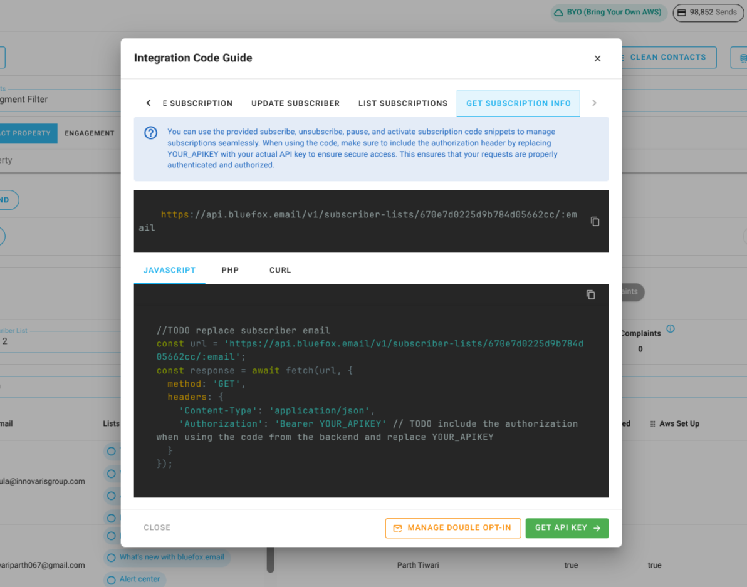Screen dimensions: 747x587
Task: Click the endpoint URL code block text
Action: 357,221
